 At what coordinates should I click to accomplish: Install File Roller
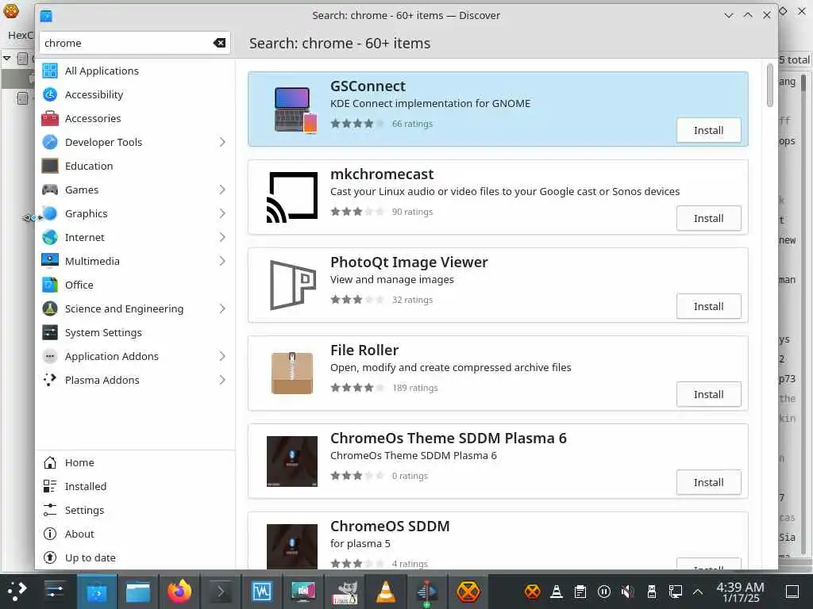pyautogui.click(x=708, y=395)
